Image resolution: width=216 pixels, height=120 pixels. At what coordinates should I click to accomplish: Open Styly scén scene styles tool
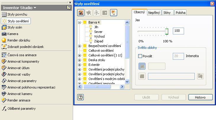pos(12,27)
